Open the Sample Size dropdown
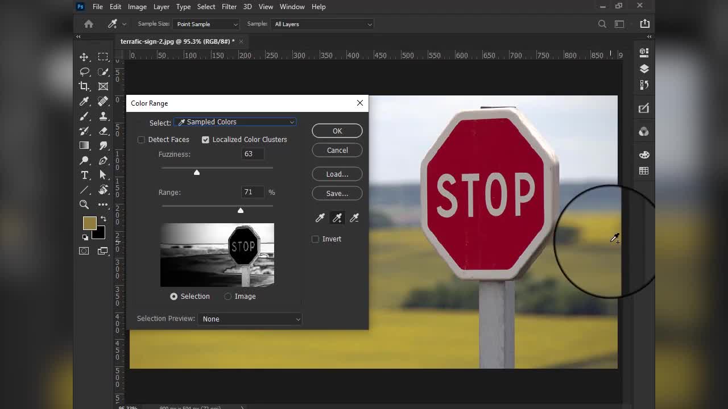This screenshot has width=728, height=409. point(206,24)
